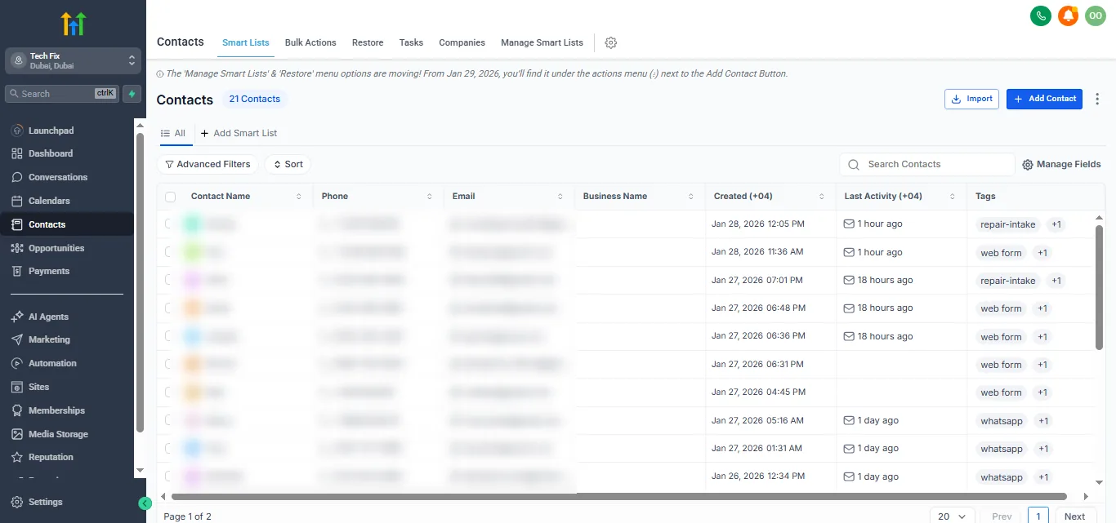Viewport: 1116px width, 523px height.
Task: Click the green lightning quick actions icon
Action: tap(132, 94)
